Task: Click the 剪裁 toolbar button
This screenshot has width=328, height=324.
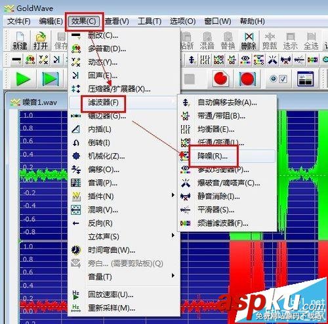Action: pos(270,41)
